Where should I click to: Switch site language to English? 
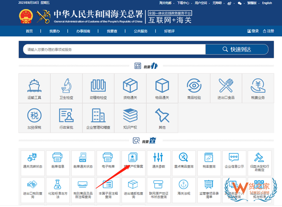coord(267,3)
